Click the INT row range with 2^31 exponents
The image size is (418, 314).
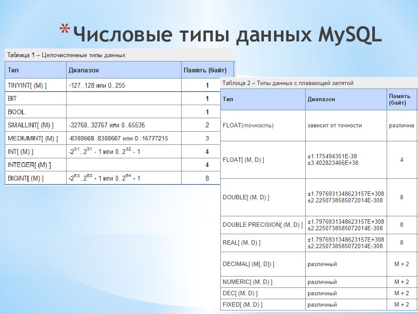(x=104, y=151)
